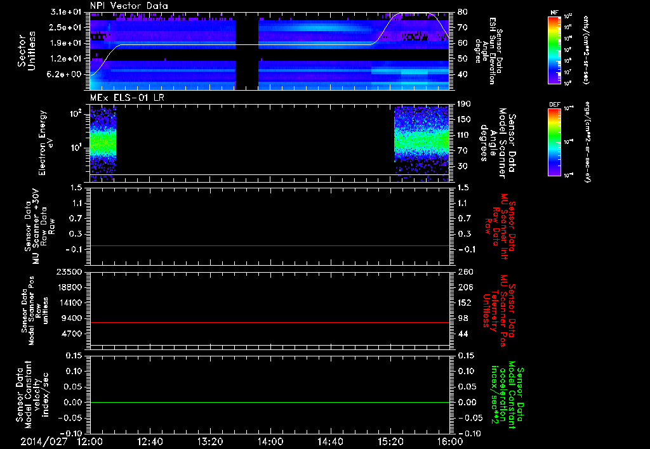Click the red line in the MU Scanner +30V panel
650x449 pixels.
pos(270,245)
